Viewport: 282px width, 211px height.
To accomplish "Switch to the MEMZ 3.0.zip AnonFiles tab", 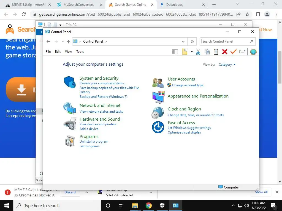I will (x=28, y=5).
